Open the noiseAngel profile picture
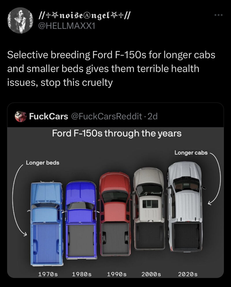 (20, 20)
